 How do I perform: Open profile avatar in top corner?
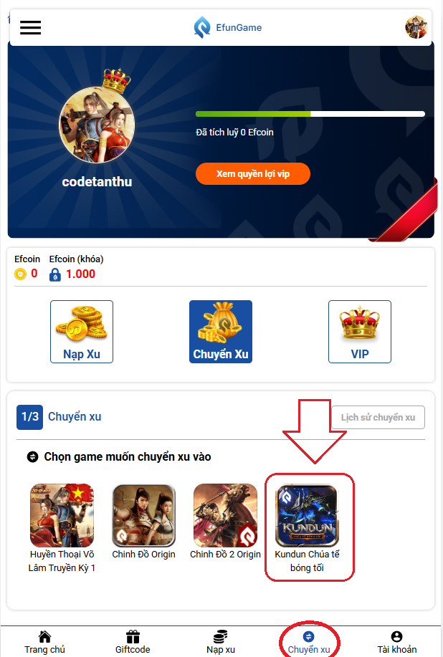[416, 27]
